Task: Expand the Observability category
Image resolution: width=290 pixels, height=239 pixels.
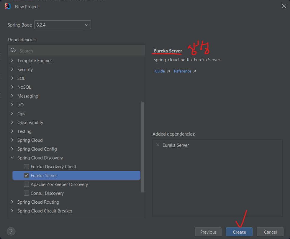Action: coord(12,123)
